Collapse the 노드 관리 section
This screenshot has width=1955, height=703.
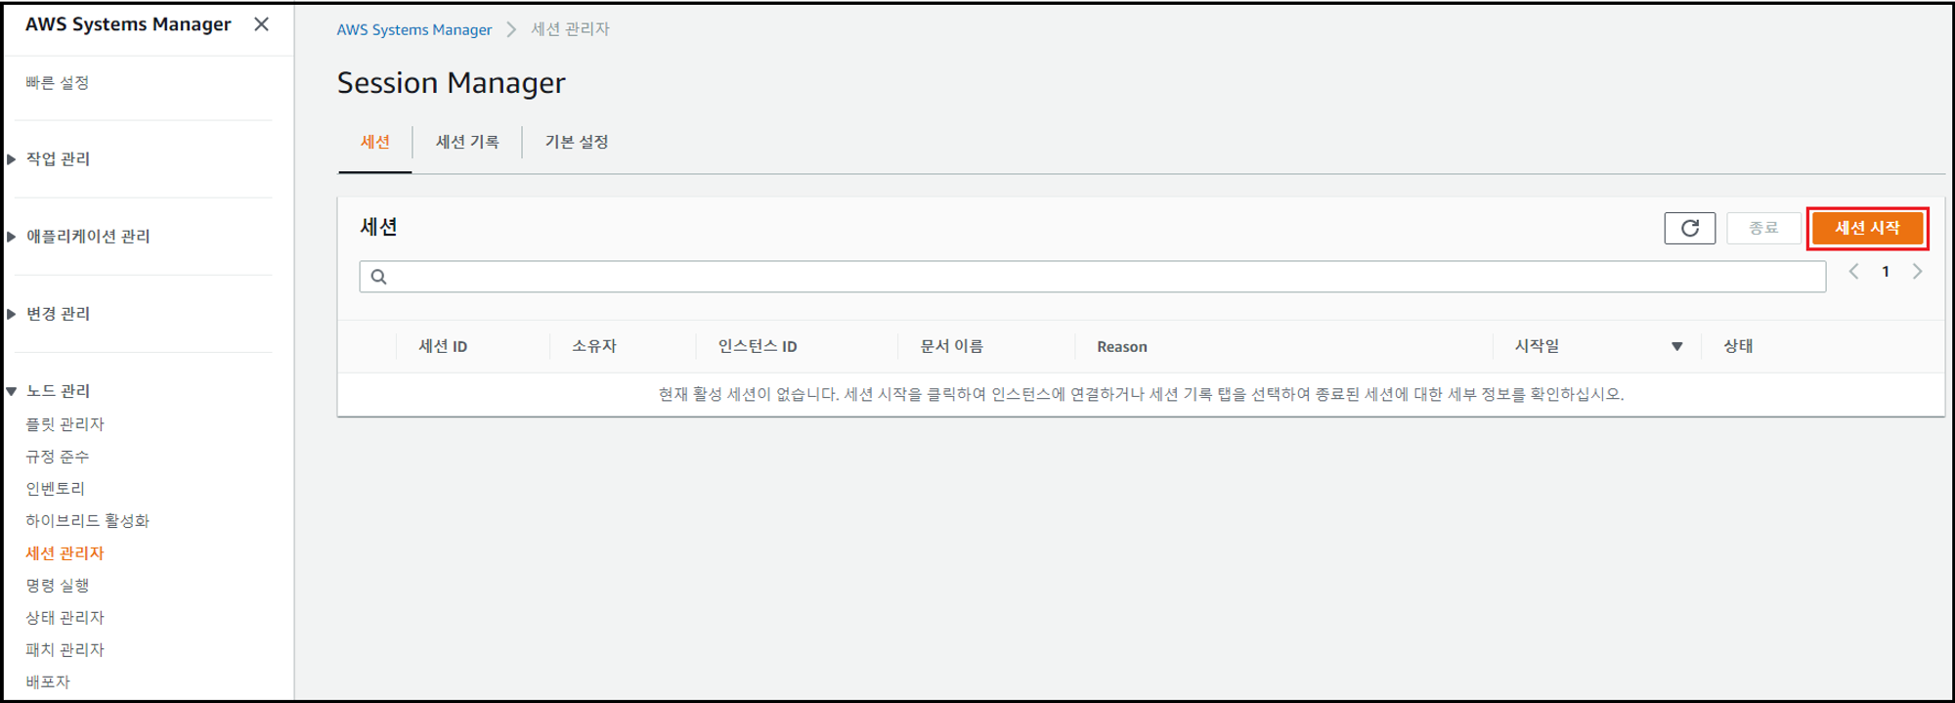11,391
